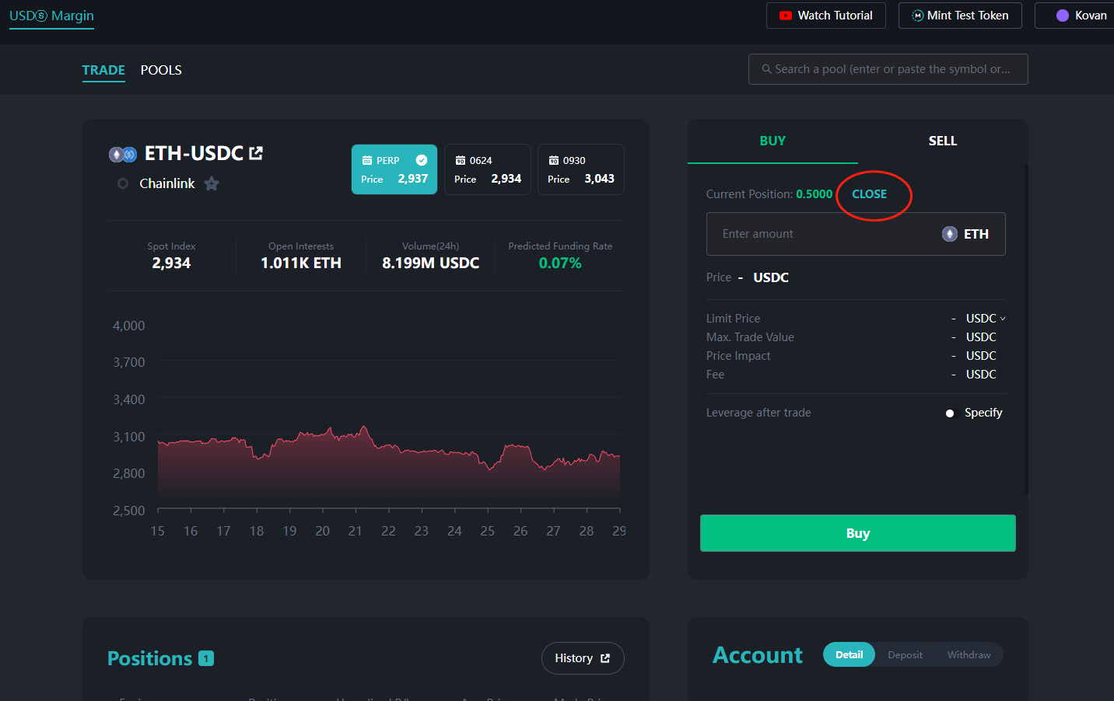Click the Chainlink oracle icon
Viewport: 1114px width, 701px height.
(123, 183)
